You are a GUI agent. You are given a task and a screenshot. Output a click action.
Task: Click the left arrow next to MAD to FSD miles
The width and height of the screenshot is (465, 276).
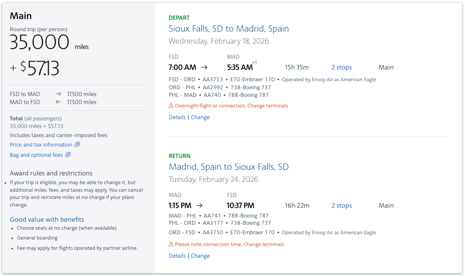(59, 102)
